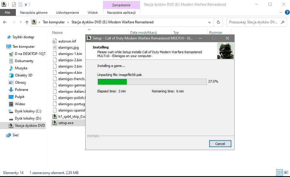The height and width of the screenshot is (177, 290).
Task: Switch to the Widok tab
Action: point(92,13)
